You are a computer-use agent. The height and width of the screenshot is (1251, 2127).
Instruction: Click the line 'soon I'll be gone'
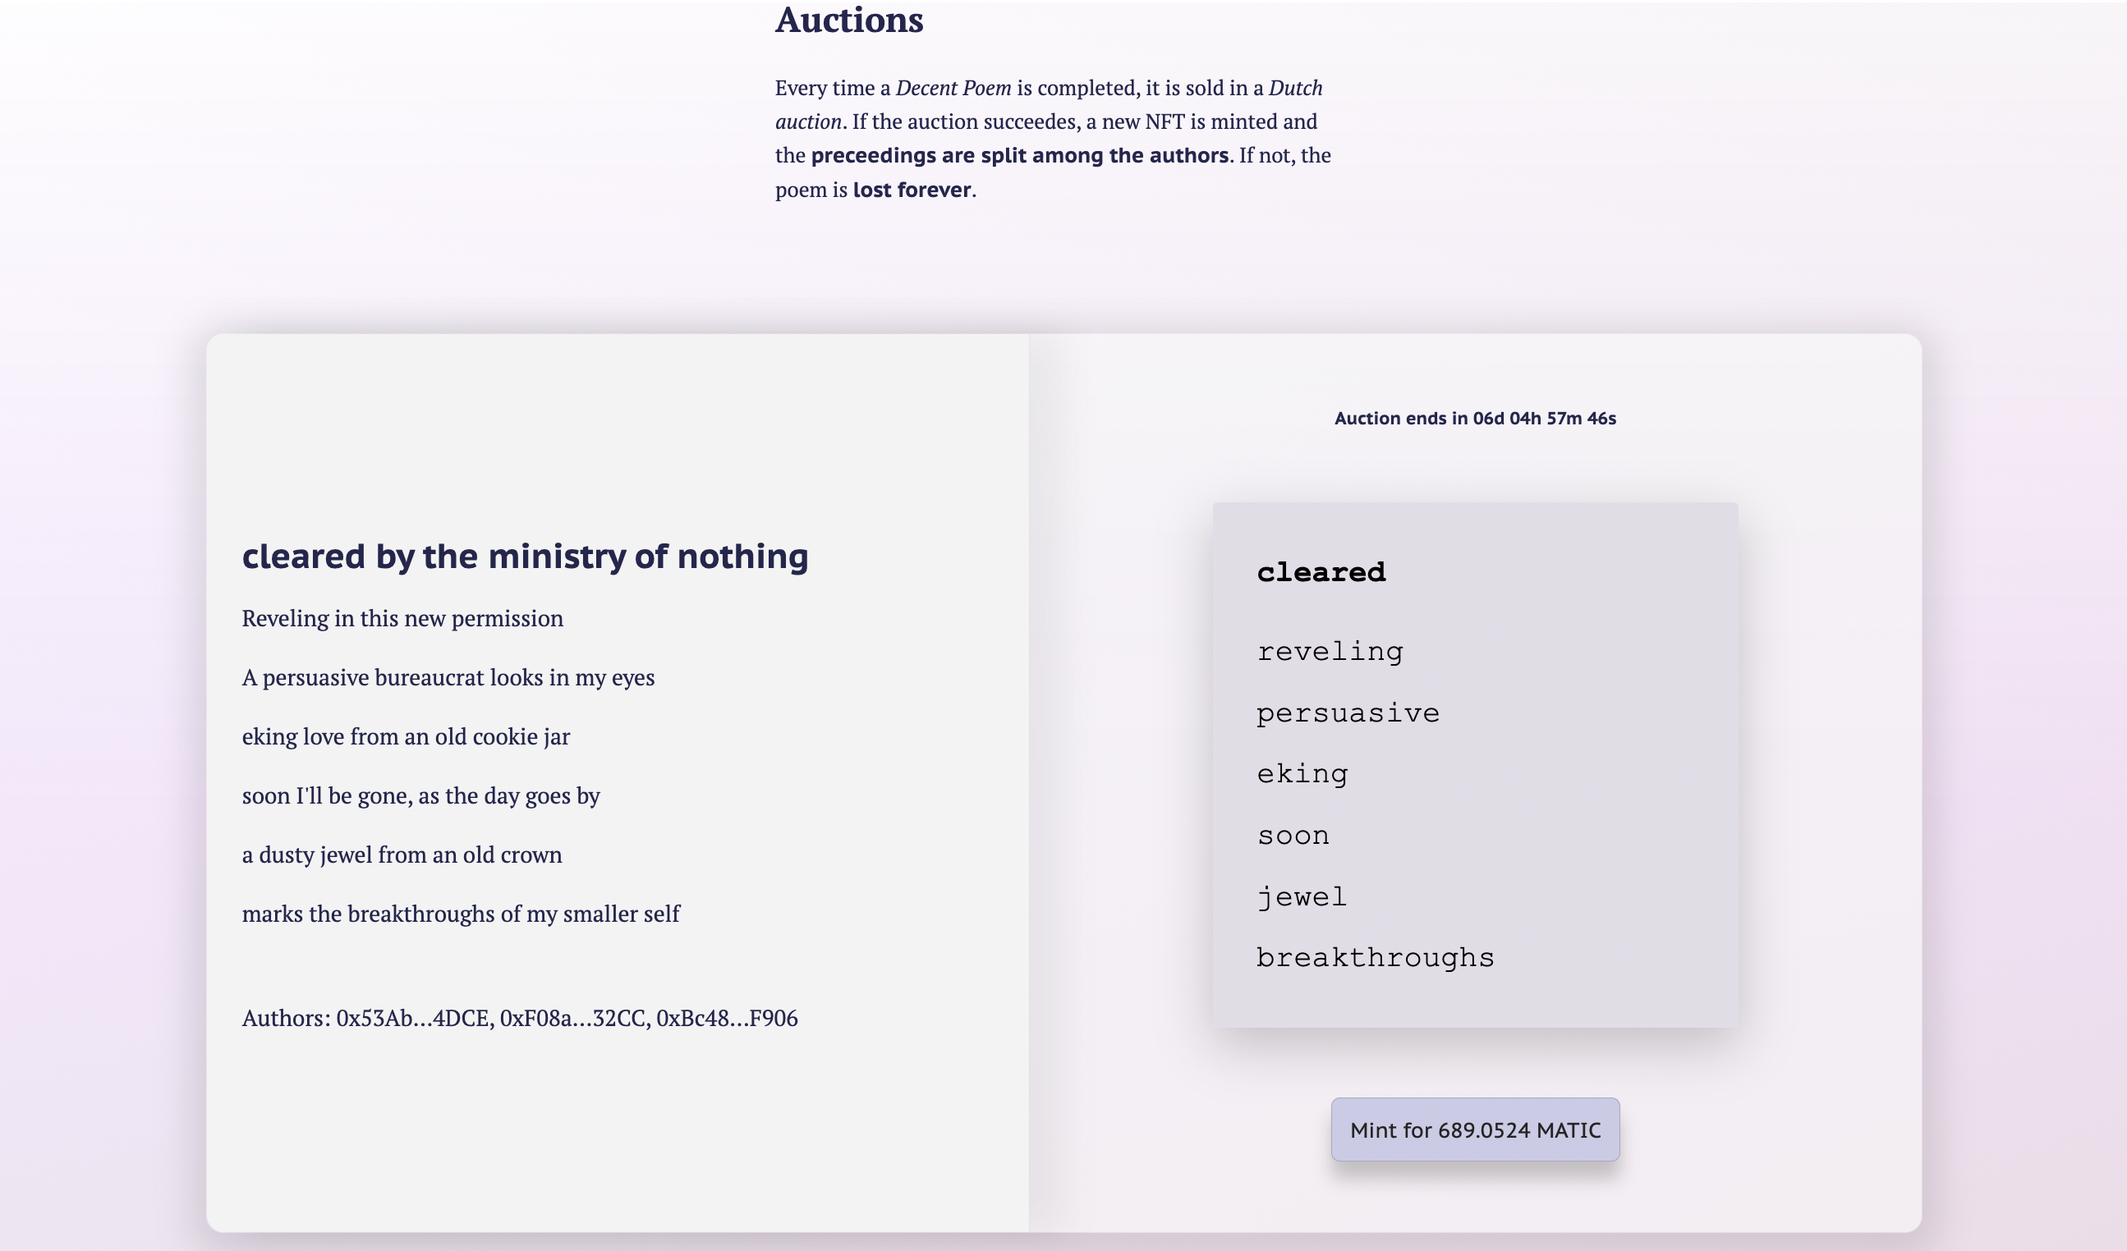(420, 795)
